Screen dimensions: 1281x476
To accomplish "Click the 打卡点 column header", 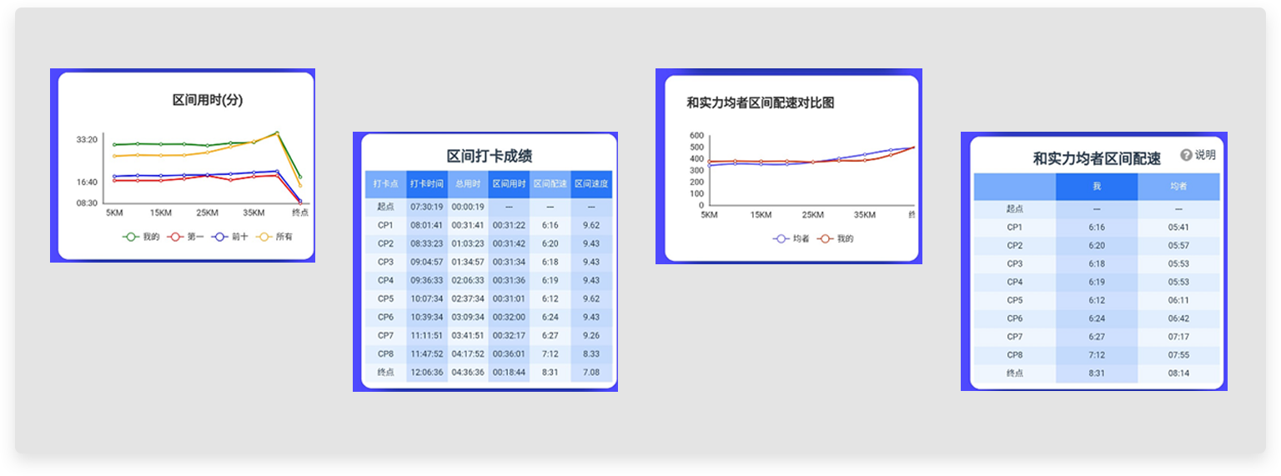I will pos(385,184).
